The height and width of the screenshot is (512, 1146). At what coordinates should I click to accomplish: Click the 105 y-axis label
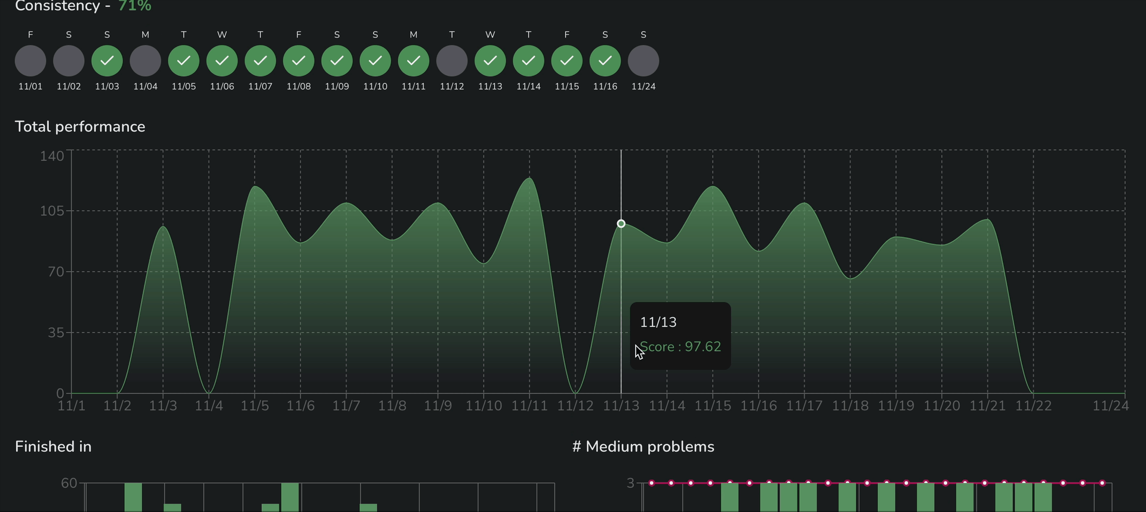pos(52,211)
